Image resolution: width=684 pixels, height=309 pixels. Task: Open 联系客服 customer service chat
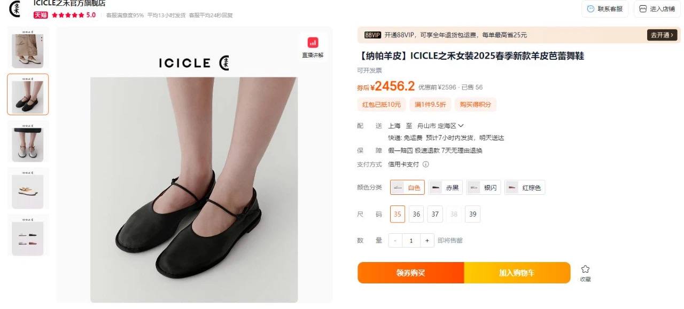(604, 9)
